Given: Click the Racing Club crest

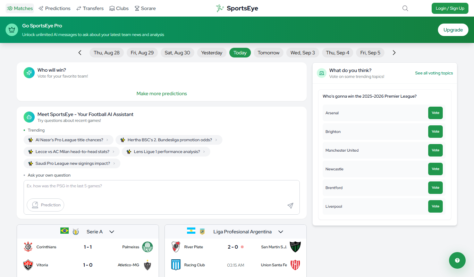Looking at the screenshot, I should click(176, 265).
